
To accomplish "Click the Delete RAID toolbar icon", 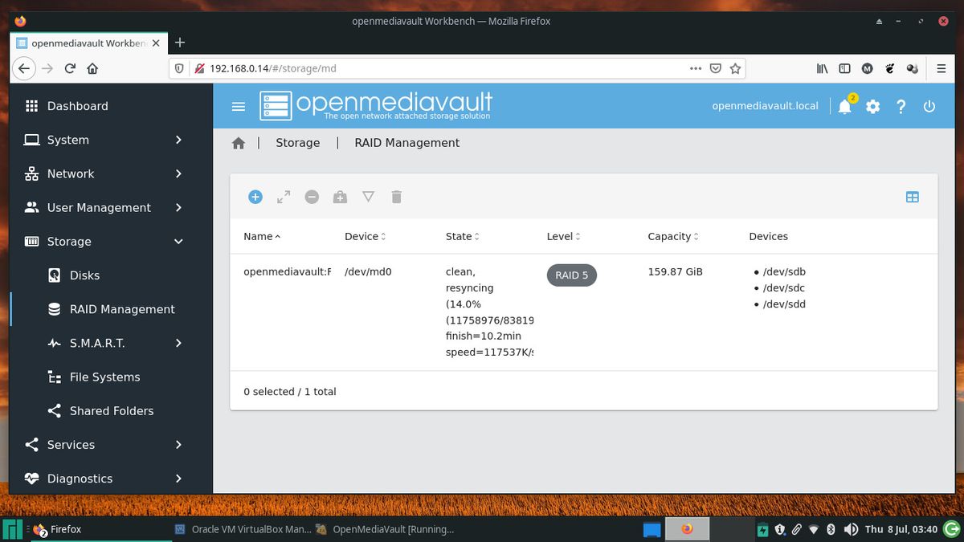I will click(396, 197).
